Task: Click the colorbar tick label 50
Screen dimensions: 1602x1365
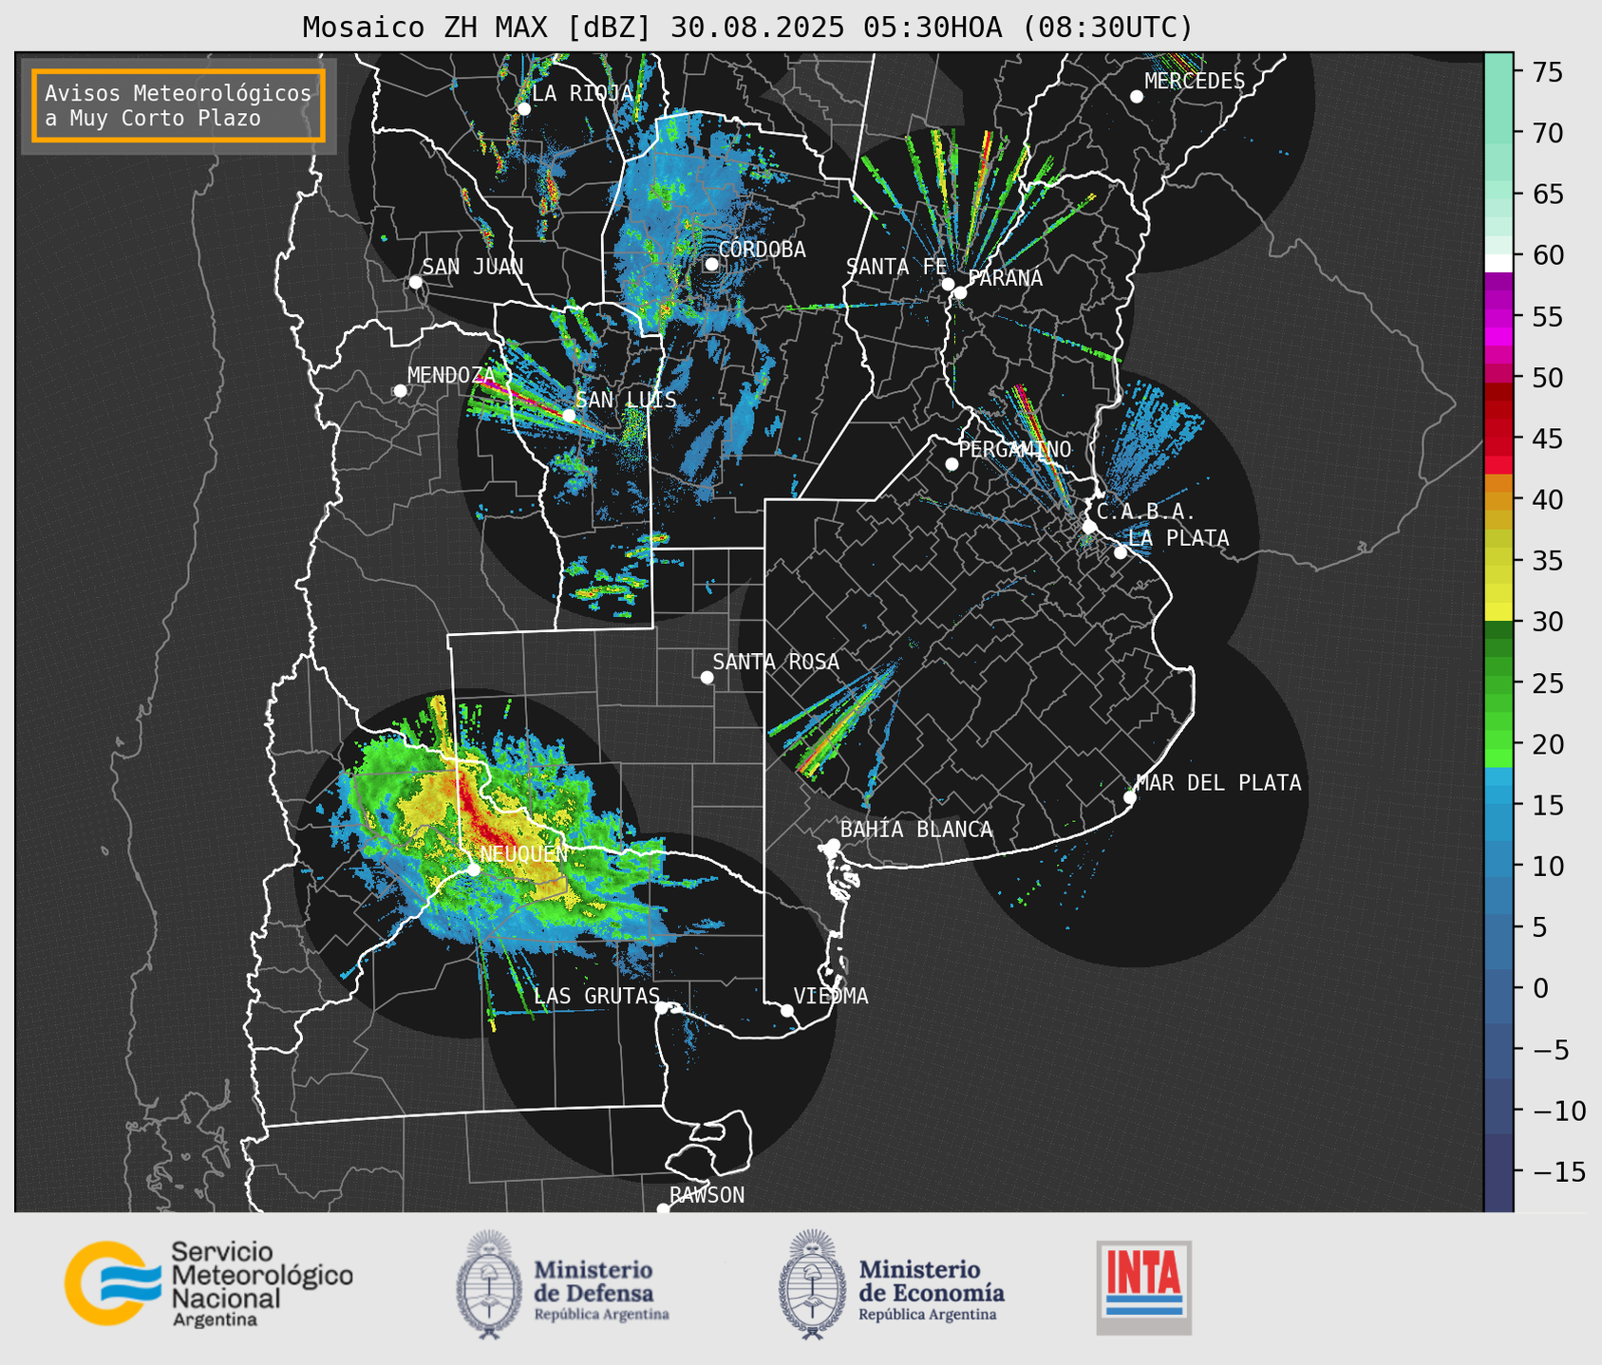Action: pyautogui.click(x=1547, y=378)
